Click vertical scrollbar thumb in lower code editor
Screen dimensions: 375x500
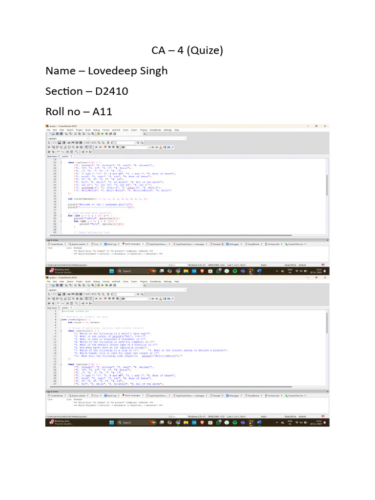327,323
